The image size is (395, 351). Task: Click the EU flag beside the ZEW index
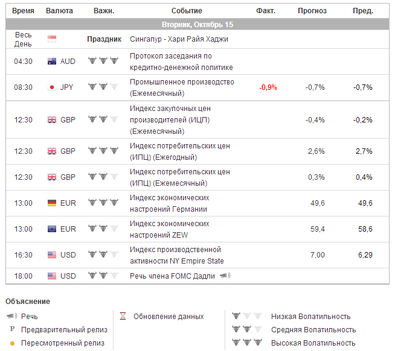[x=52, y=229]
